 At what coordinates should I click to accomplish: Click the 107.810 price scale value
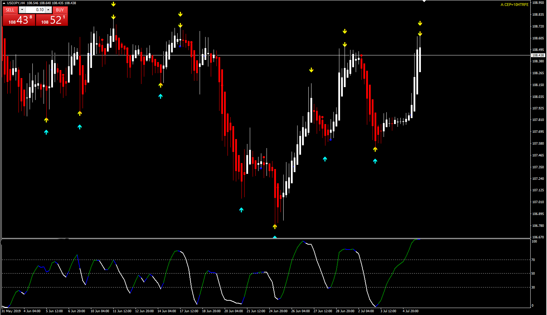coord(538,120)
